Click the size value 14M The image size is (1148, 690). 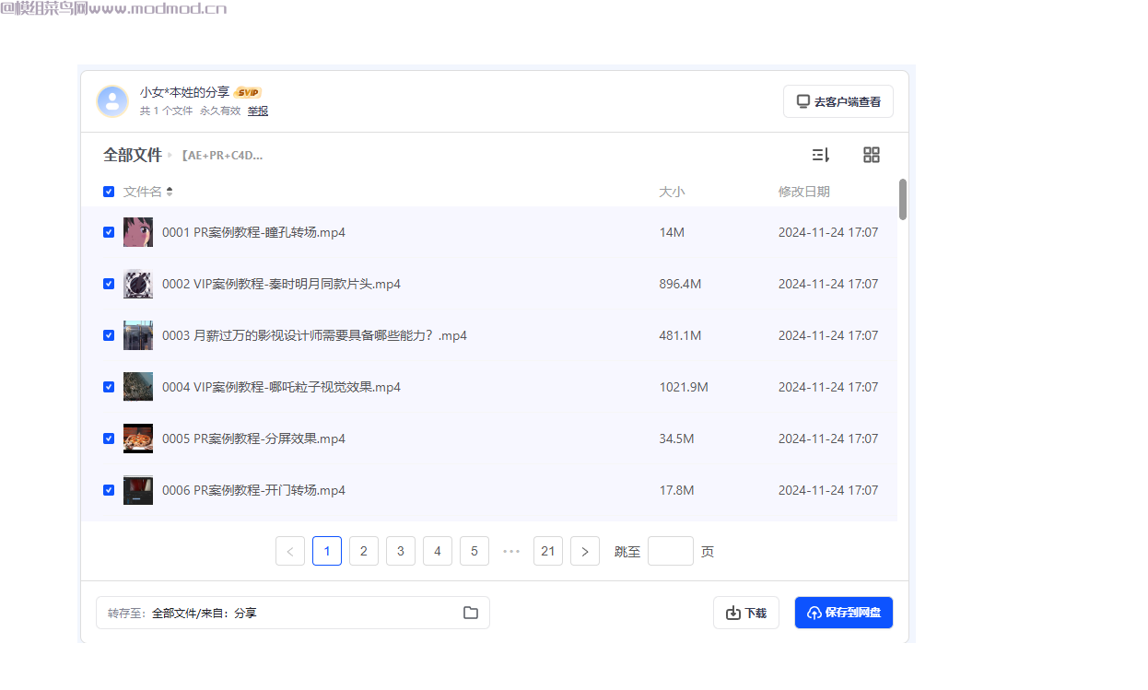point(672,232)
